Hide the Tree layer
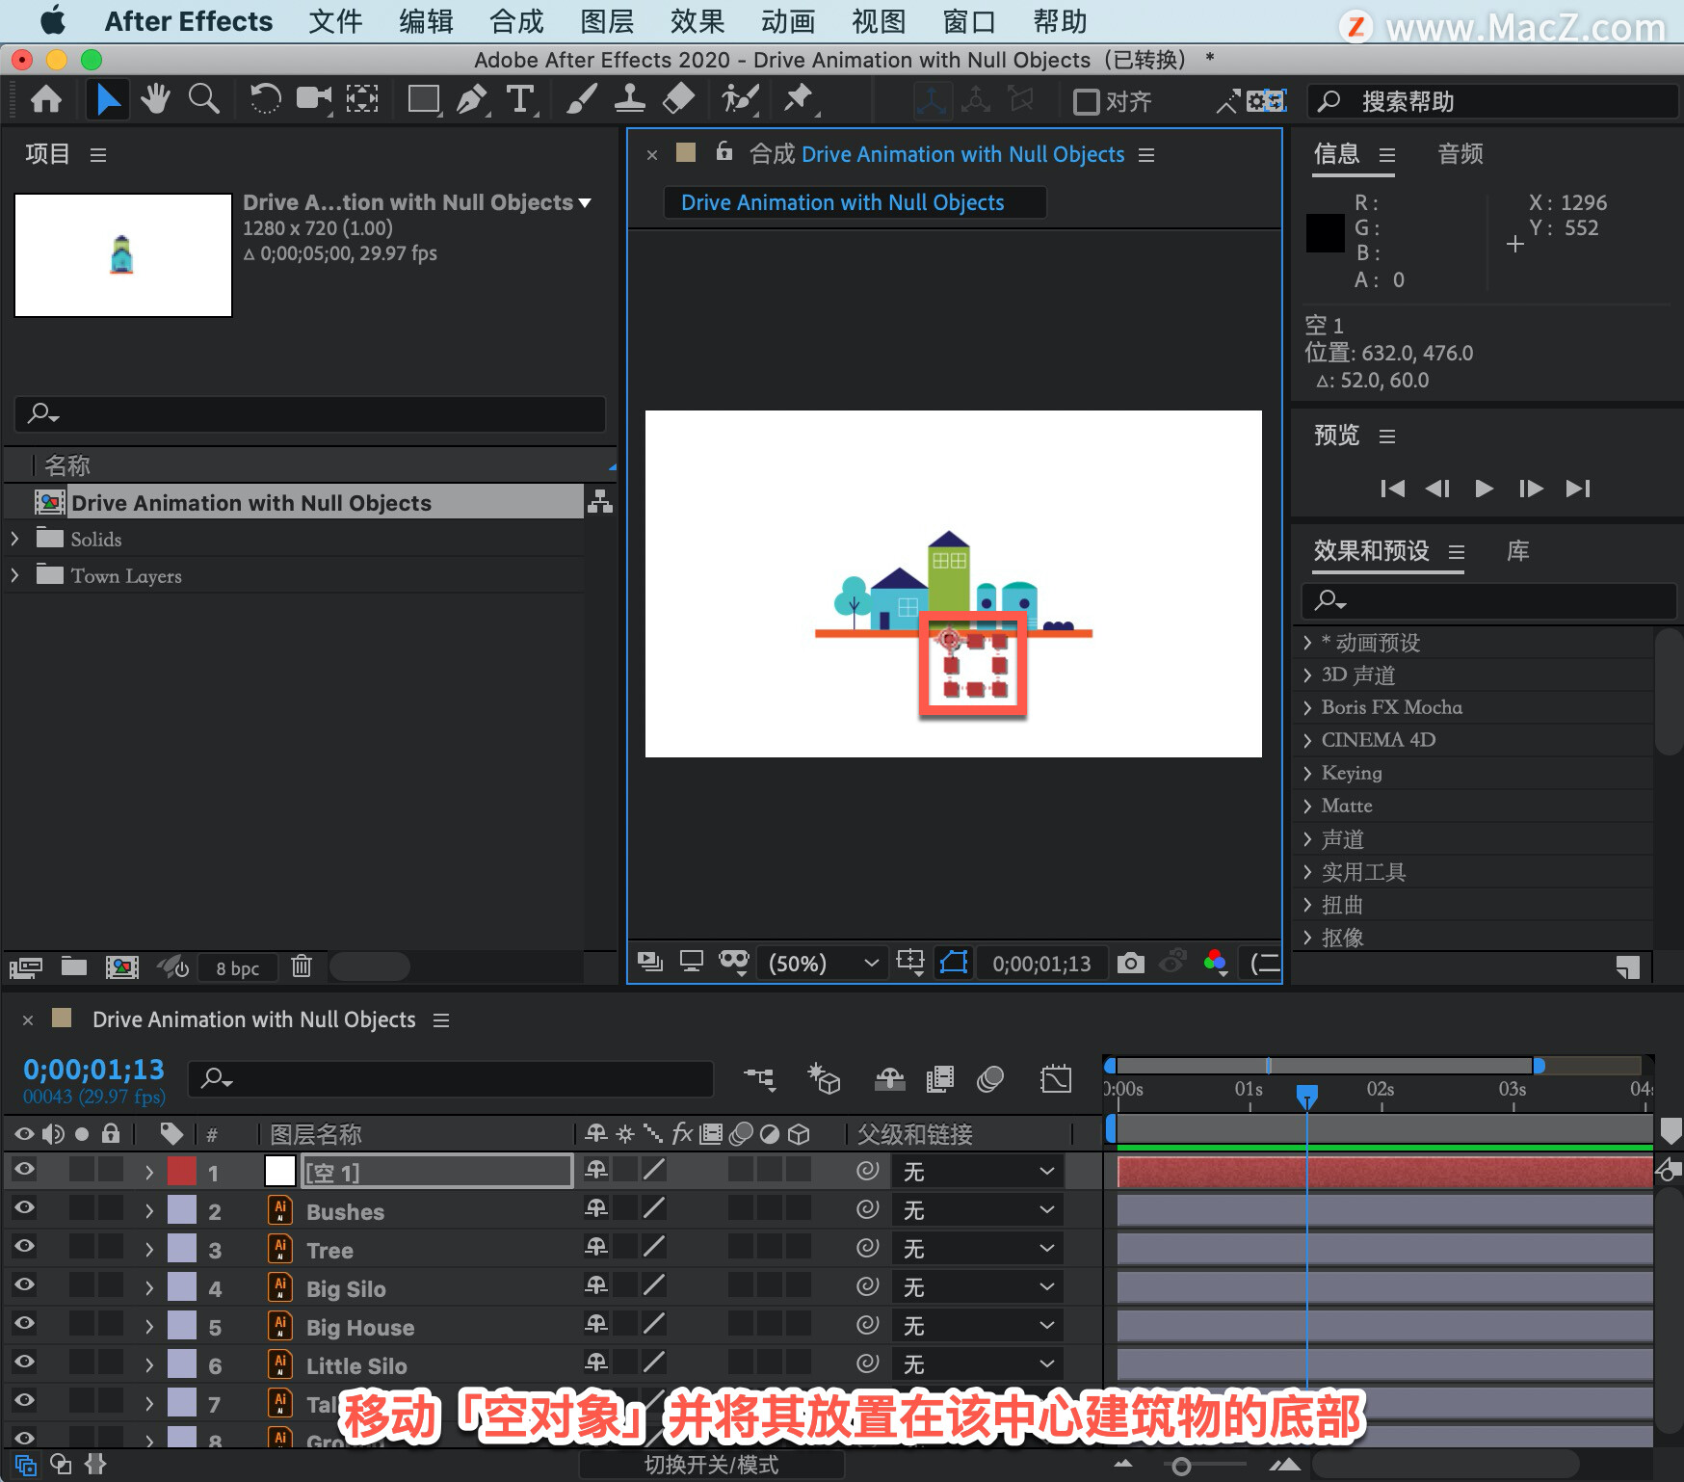This screenshot has width=1684, height=1482. coord(24,1247)
